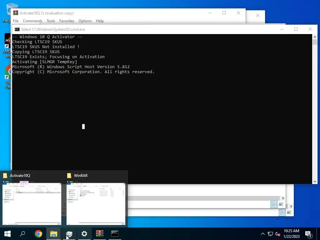Select large icons view in front Explorer window
This screenshot has height=240, width=320.
(281, 204)
